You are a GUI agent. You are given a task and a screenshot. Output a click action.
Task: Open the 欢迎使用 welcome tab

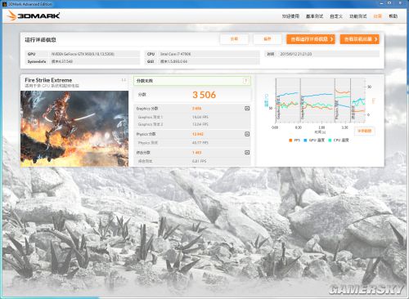click(290, 16)
